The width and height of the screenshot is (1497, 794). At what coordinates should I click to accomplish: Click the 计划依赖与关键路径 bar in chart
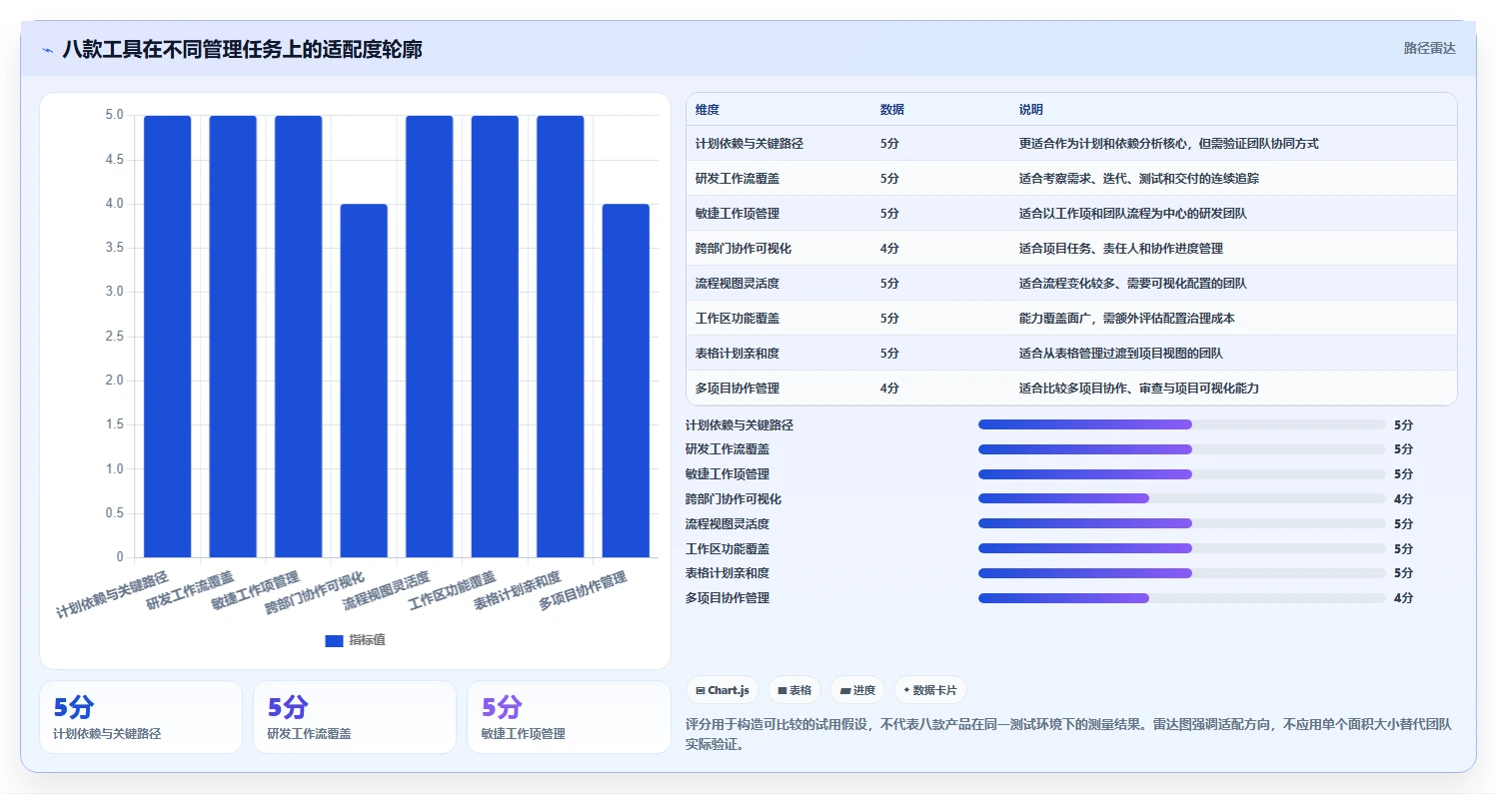pos(167,337)
